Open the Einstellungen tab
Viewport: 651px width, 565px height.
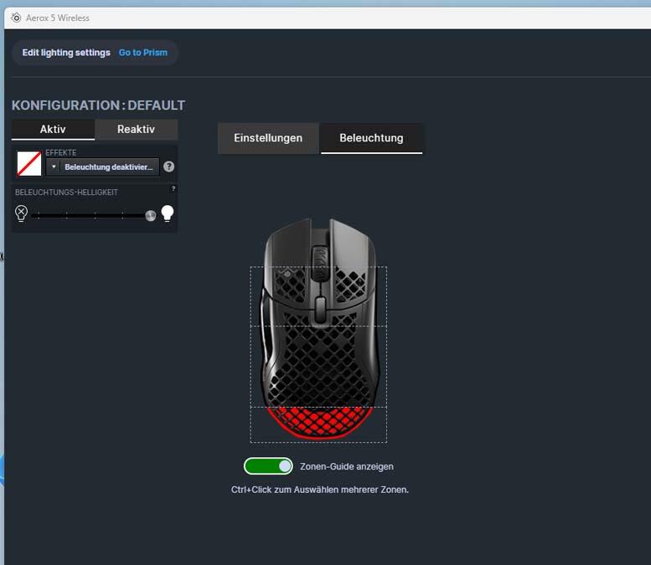pos(268,138)
